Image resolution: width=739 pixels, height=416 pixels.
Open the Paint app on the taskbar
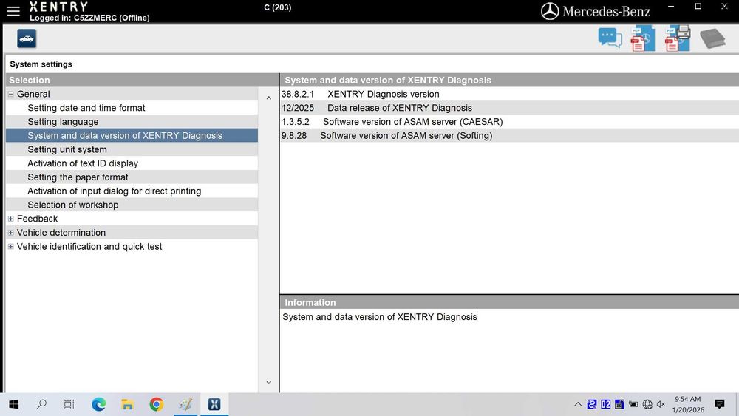pyautogui.click(x=185, y=404)
